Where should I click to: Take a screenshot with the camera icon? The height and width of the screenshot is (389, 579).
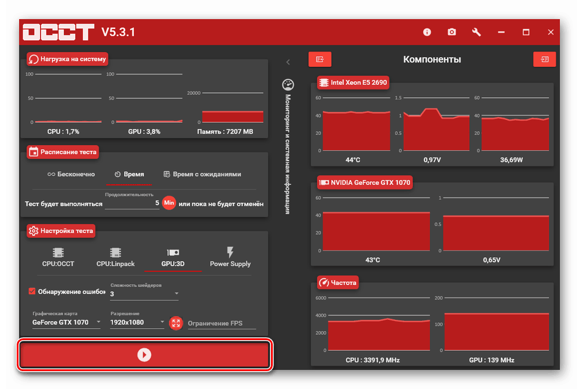click(452, 32)
